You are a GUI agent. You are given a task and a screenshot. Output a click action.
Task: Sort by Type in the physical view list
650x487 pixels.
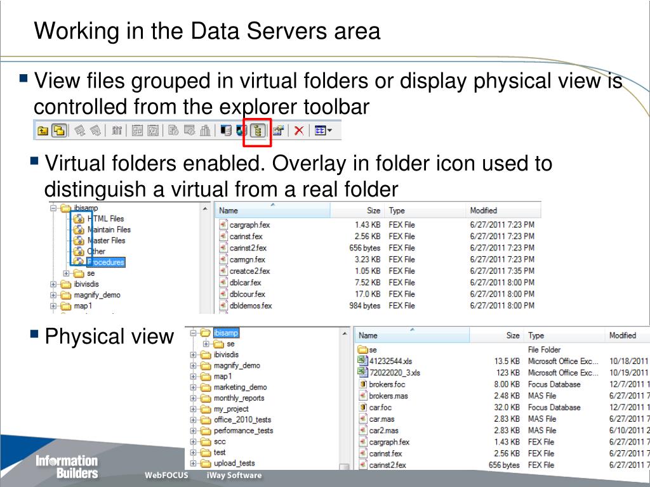click(x=564, y=335)
